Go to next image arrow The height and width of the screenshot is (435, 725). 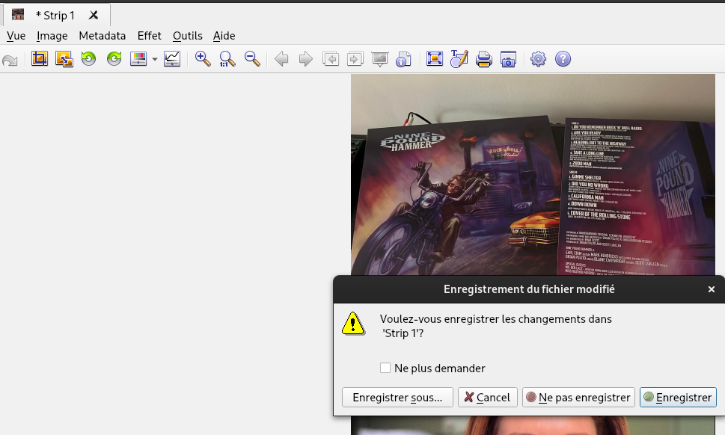305,58
